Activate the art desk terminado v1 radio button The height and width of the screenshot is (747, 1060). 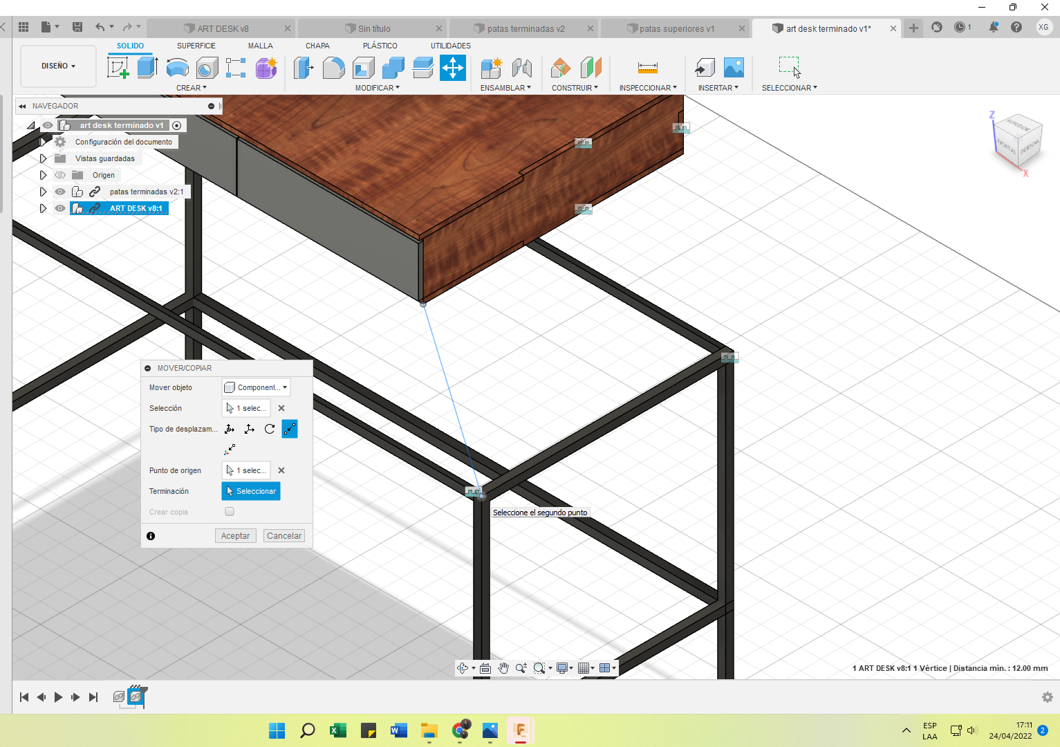coord(177,125)
